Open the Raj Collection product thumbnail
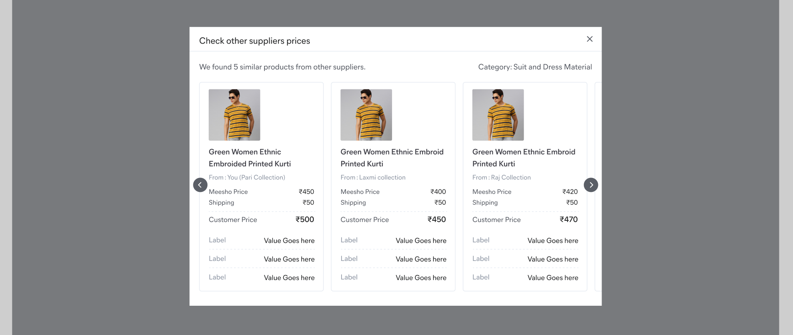Image resolution: width=793 pixels, height=335 pixels. tap(498, 115)
